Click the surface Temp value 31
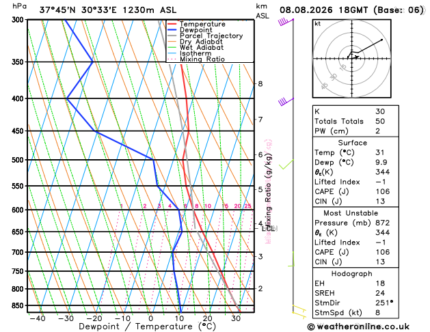Viewport: 430px width, 332px height. 380,152
